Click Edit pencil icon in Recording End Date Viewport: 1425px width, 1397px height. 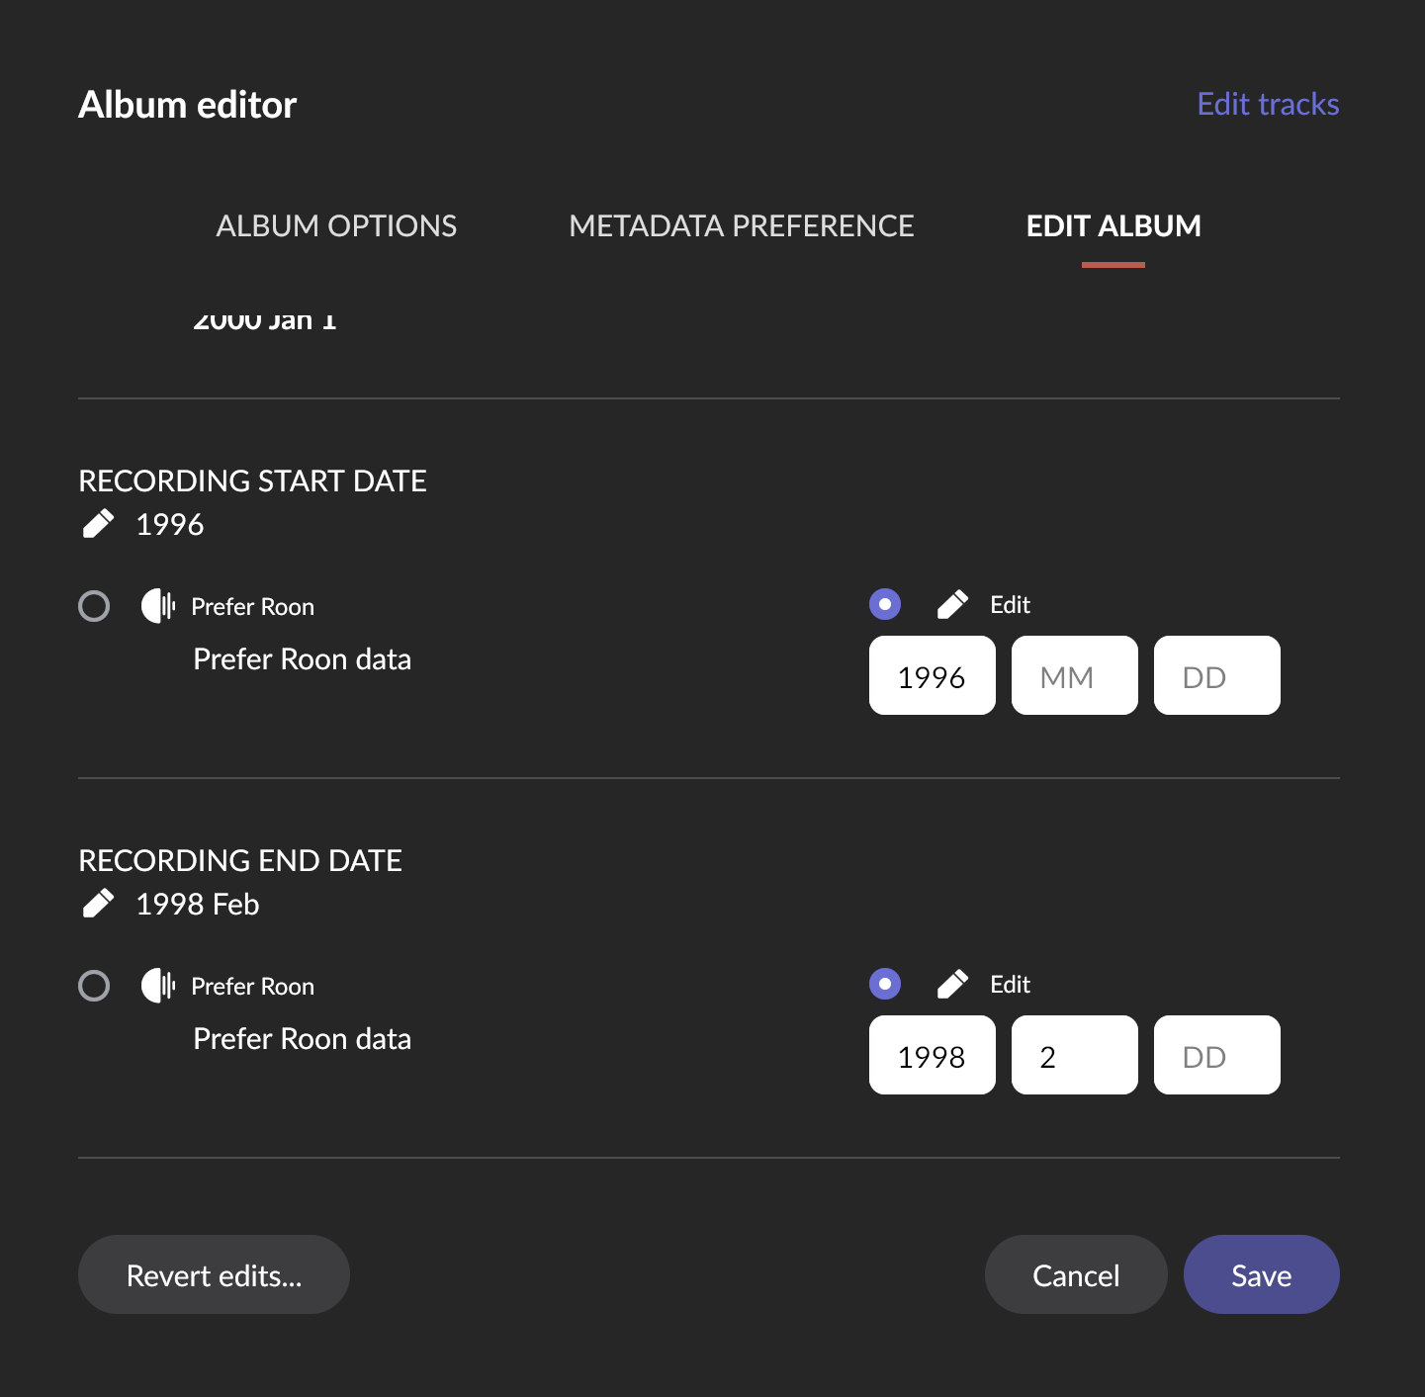click(x=952, y=984)
